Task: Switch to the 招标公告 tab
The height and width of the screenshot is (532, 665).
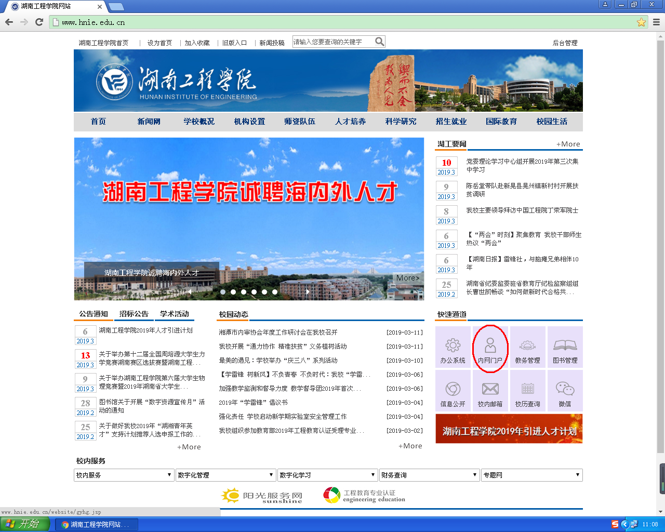Action: [x=134, y=314]
